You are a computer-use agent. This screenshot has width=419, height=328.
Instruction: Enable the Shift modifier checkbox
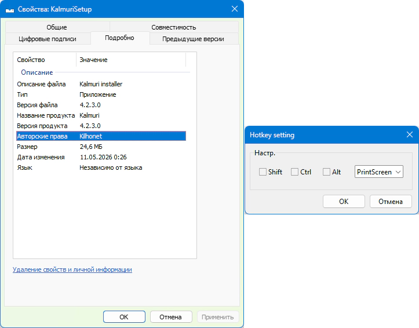(263, 172)
